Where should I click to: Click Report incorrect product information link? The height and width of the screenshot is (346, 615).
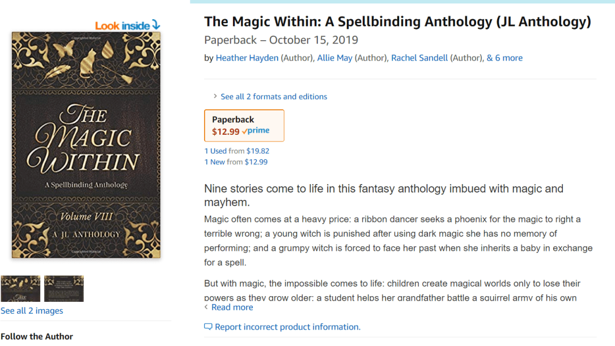tap(287, 327)
